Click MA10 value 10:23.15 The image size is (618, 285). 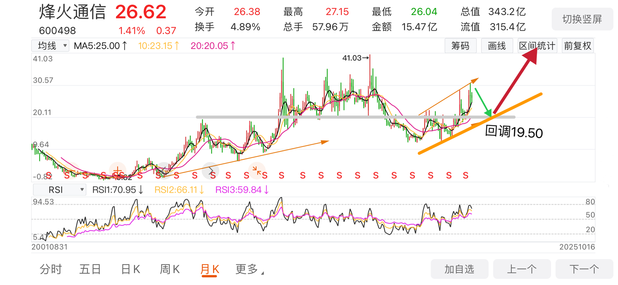pos(159,46)
